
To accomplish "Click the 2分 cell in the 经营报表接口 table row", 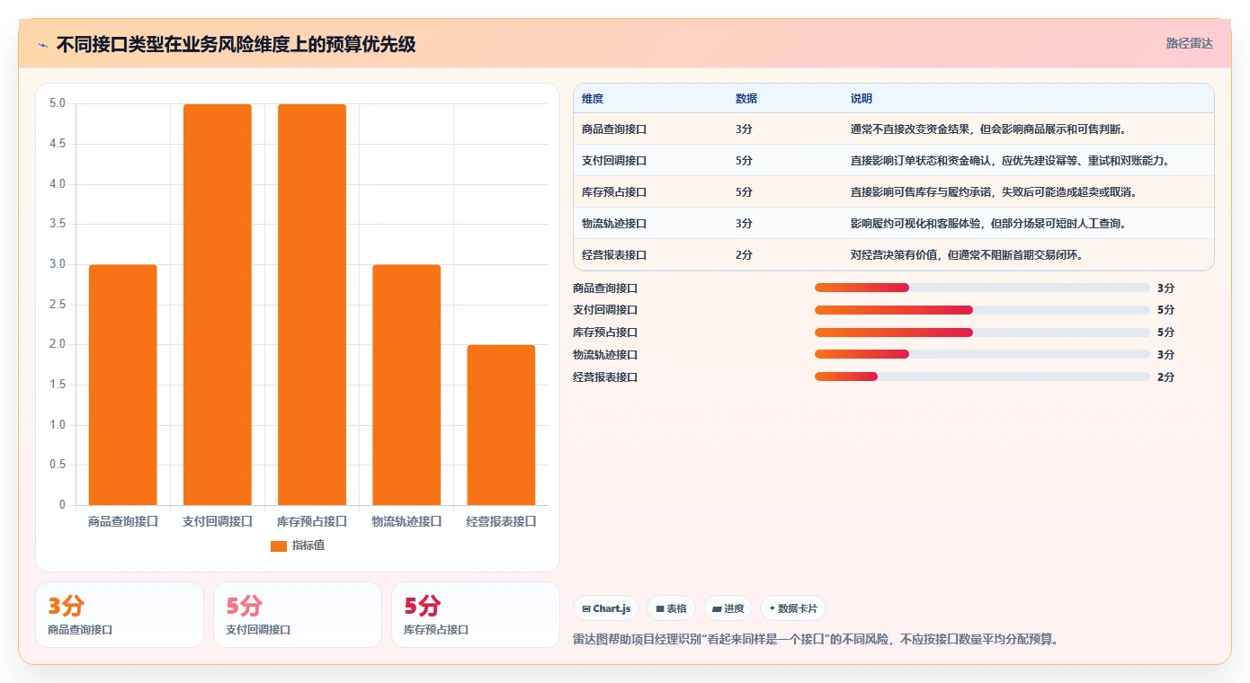I will [744, 255].
